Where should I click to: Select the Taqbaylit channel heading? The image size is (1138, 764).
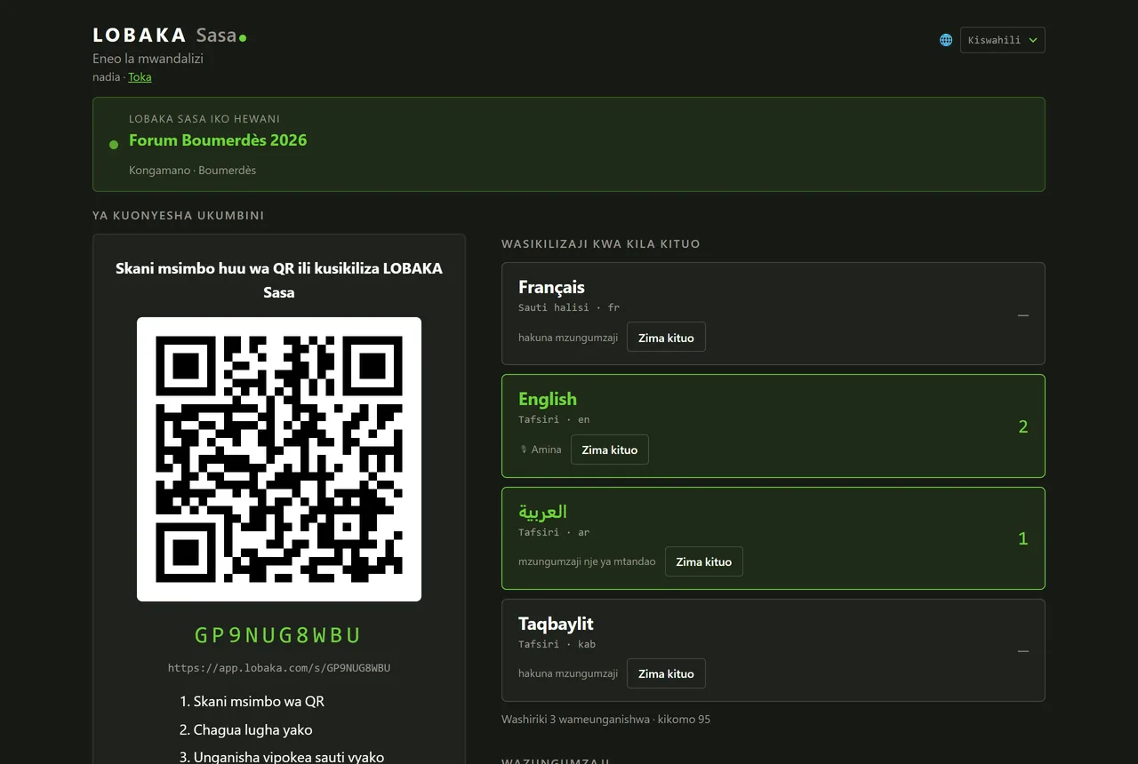[556, 624]
